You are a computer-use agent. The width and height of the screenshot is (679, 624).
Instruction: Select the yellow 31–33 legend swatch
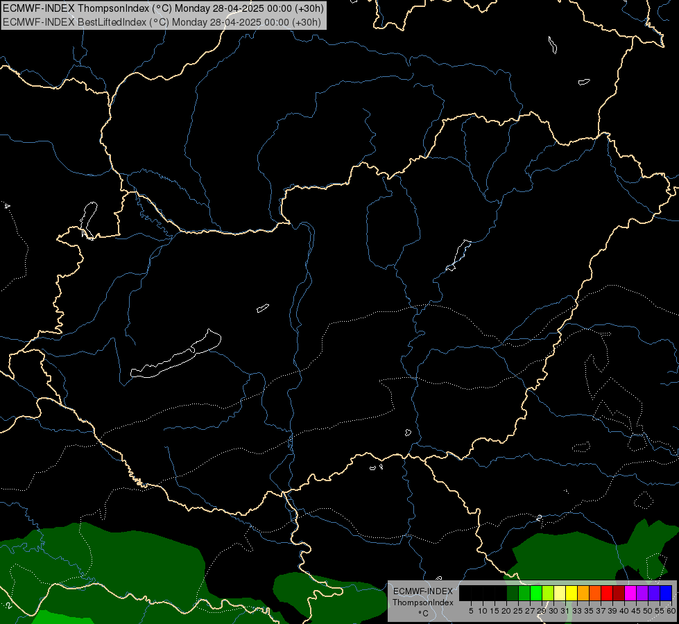571,593
